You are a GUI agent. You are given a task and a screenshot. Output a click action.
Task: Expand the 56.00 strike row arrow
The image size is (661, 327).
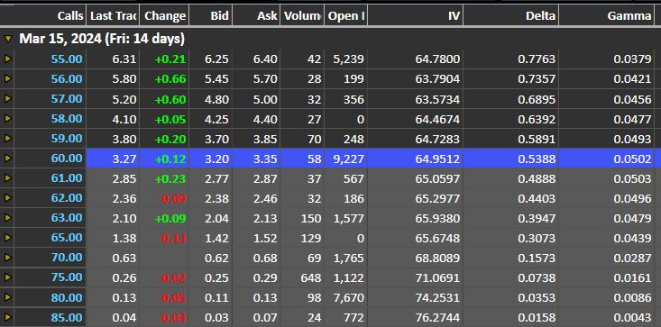[7, 78]
